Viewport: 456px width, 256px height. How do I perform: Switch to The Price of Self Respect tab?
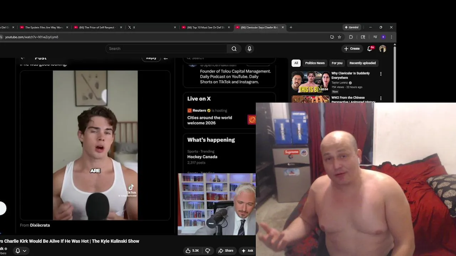tap(98, 27)
